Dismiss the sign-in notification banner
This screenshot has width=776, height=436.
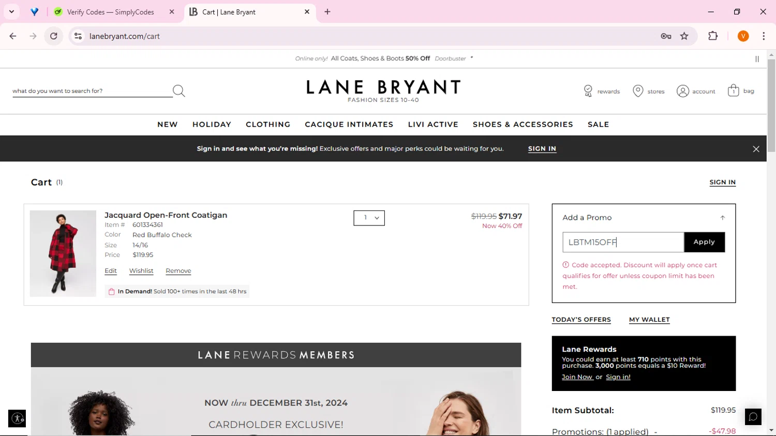click(x=756, y=149)
